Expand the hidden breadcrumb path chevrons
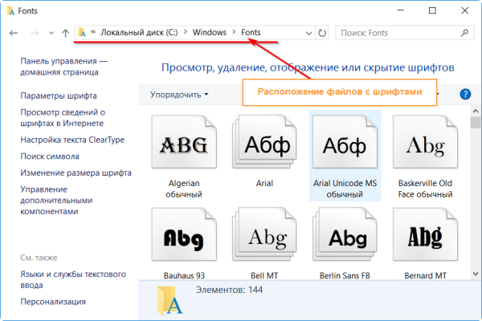The image size is (482, 321). point(93,31)
